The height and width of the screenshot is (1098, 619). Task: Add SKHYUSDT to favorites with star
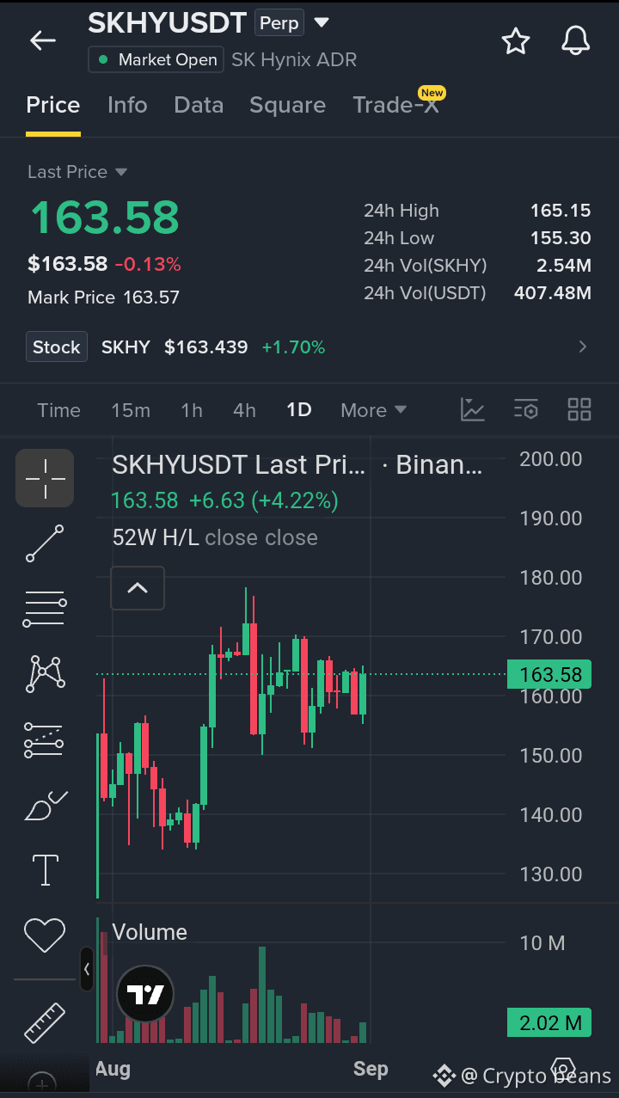pyautogui.click(x=516, y=40)
